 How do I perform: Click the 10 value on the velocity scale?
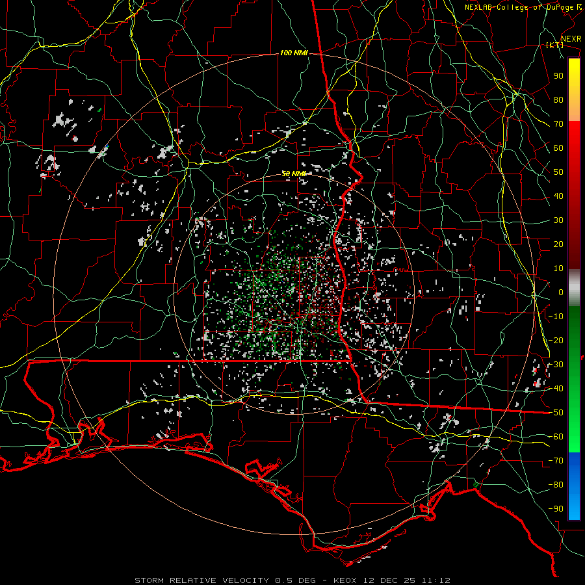point(558,268)
